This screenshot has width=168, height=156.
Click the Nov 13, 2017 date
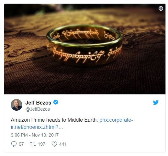(x=45, y=135)
